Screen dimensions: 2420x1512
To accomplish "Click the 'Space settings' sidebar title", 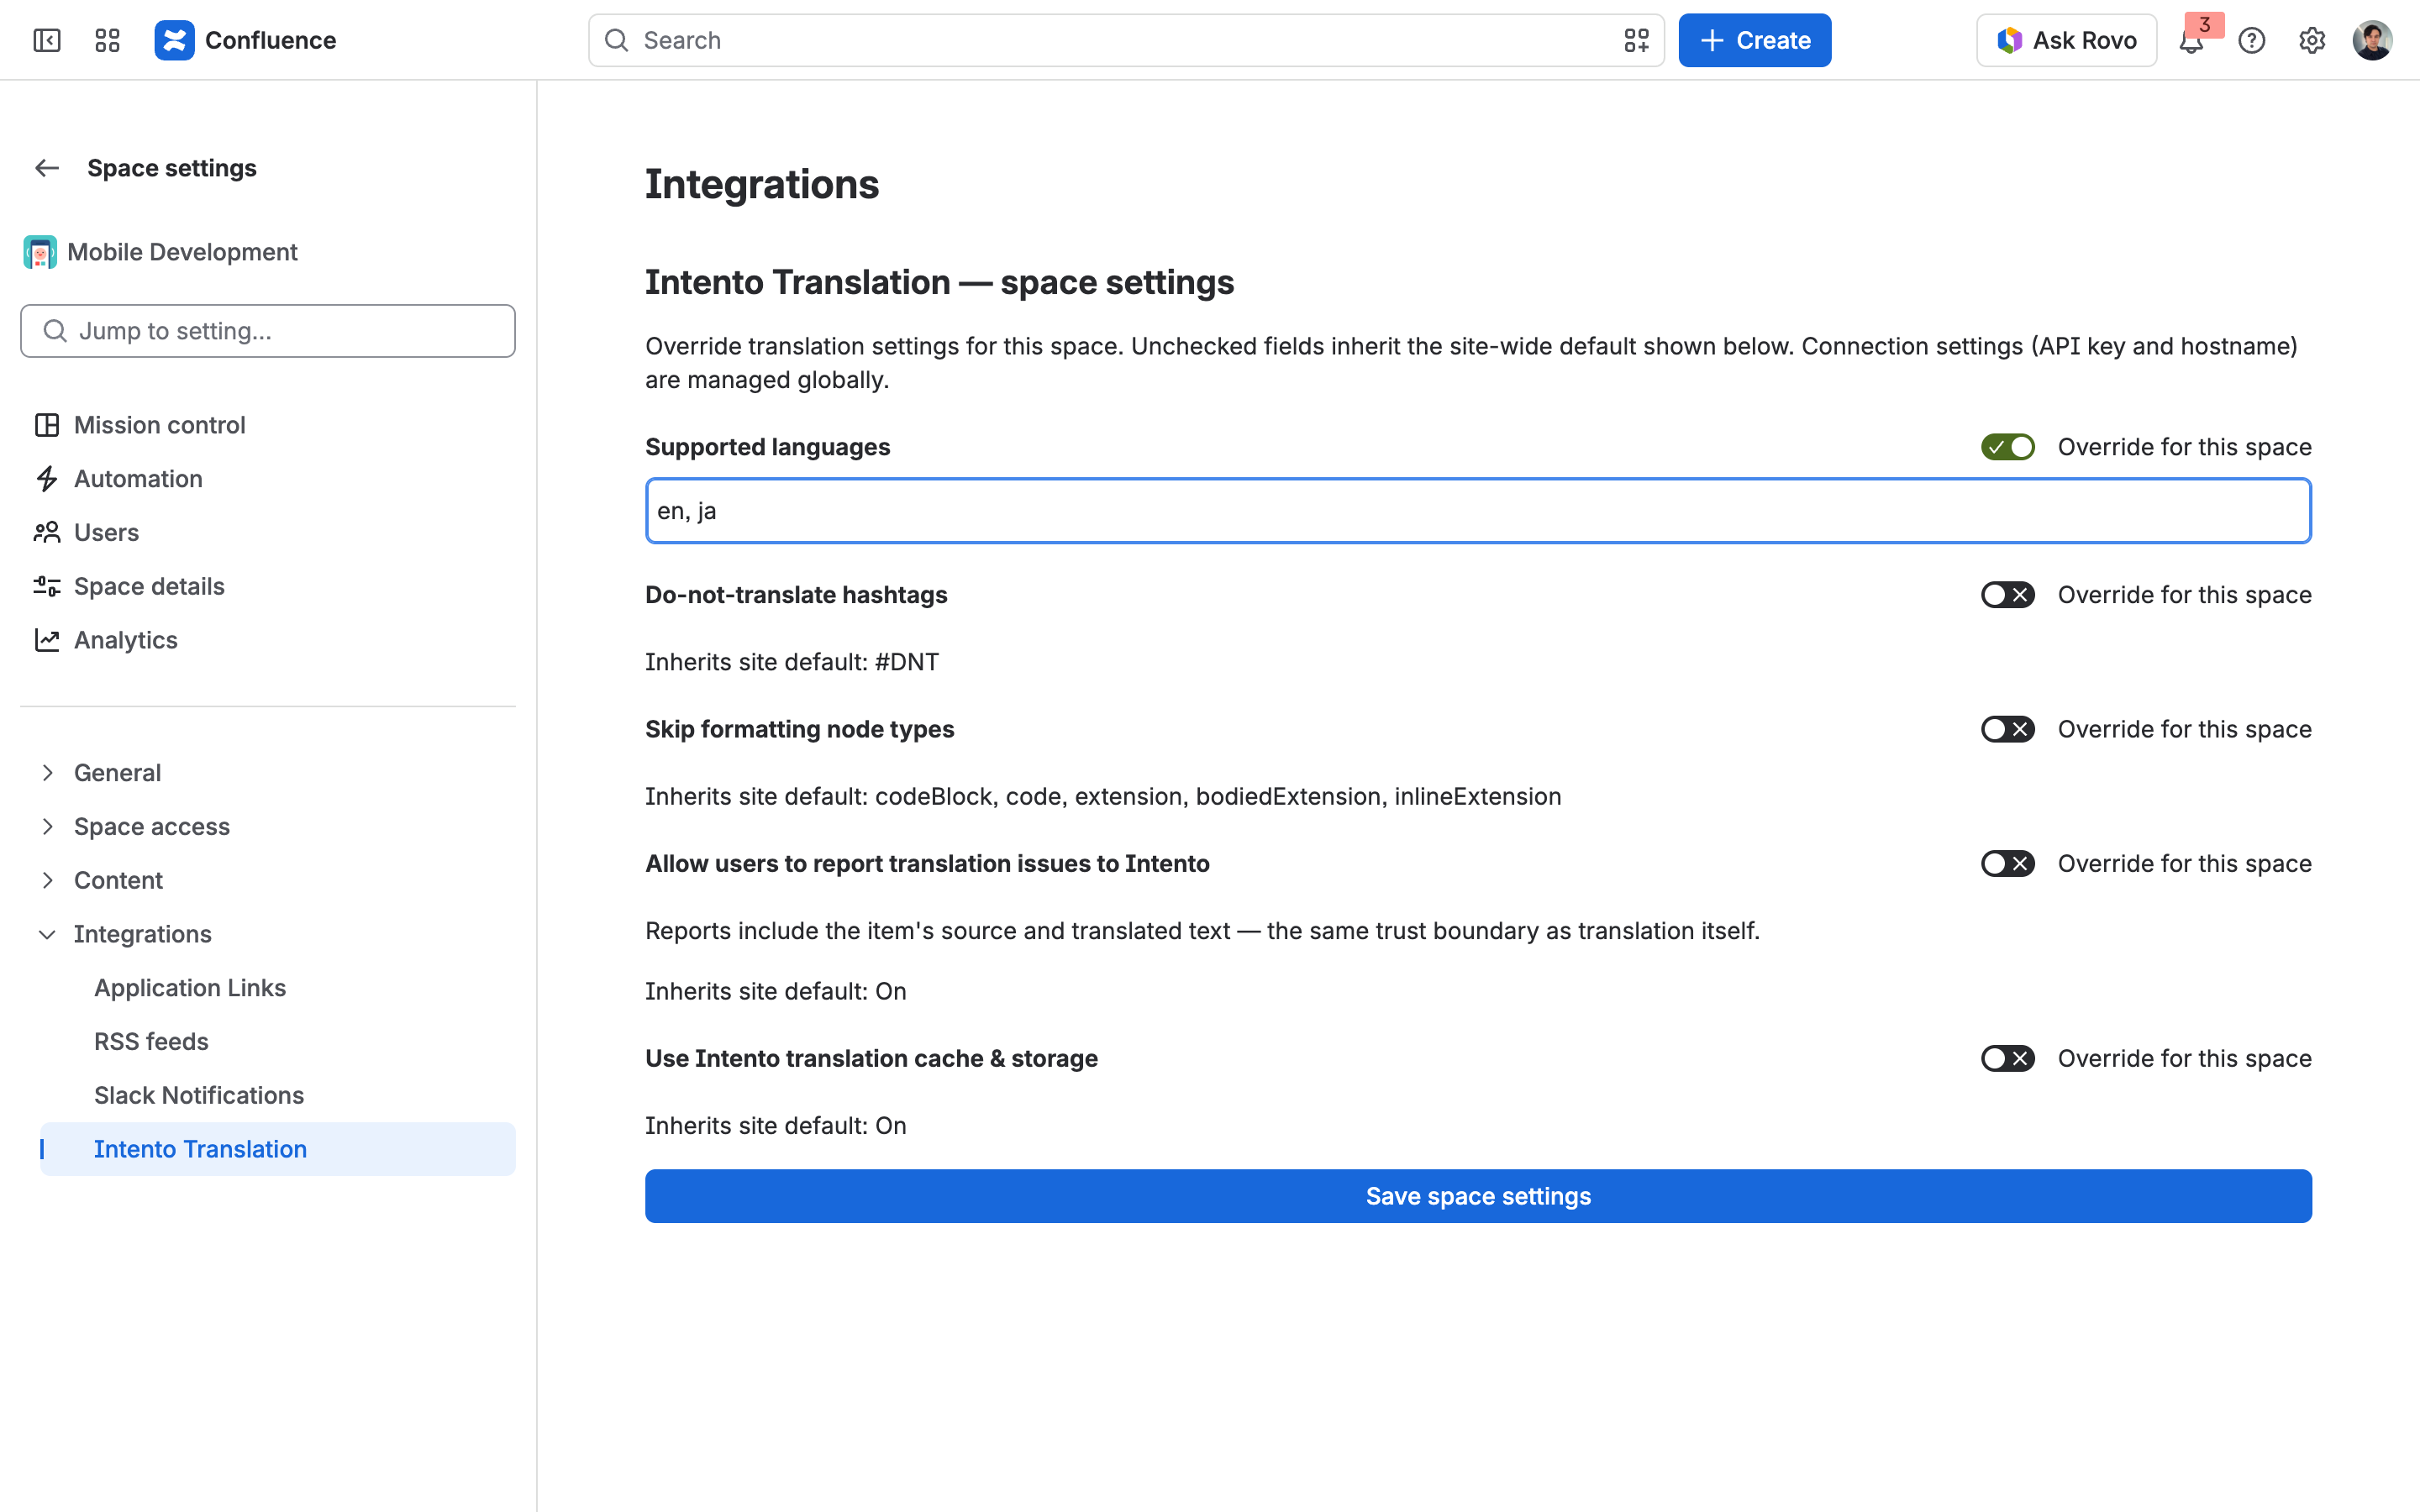I will [x=172, y=168].
